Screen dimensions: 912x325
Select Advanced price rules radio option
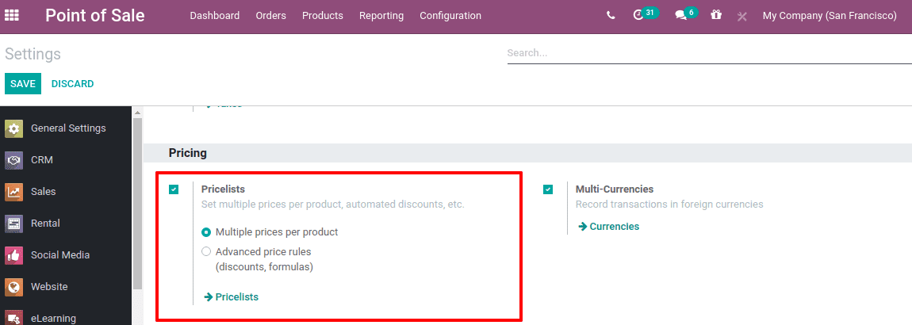tap(207, 252)
